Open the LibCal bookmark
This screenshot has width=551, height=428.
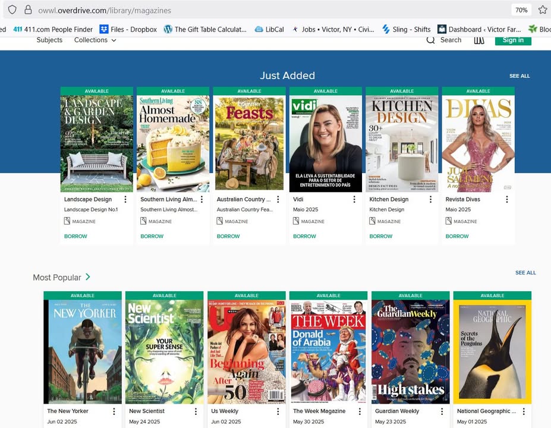(x=269, y=30)
